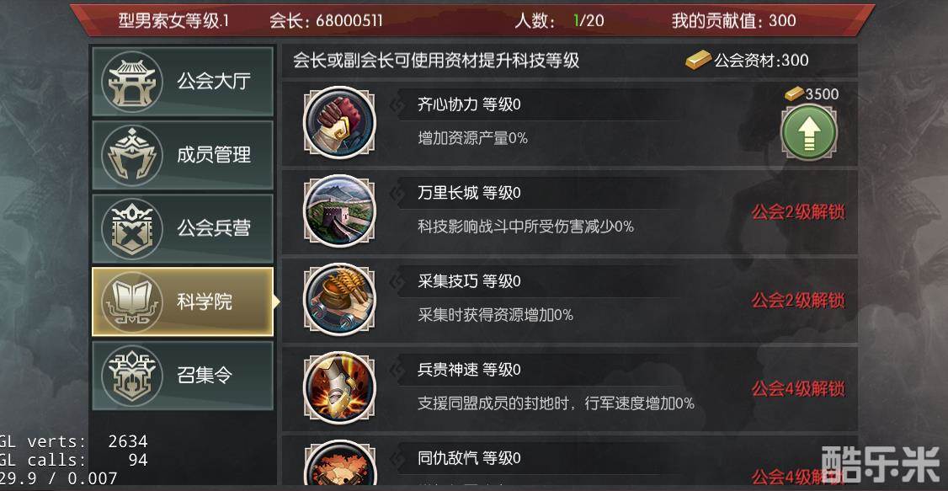Viewport: 948px width, 491px height.
Task: Tap the 采集技巧 harvest cart icon
Action: 339,299
